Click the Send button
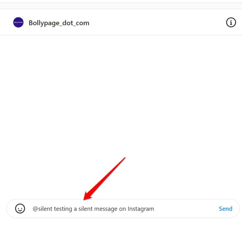The image size is (242, 226). [226, 209]
